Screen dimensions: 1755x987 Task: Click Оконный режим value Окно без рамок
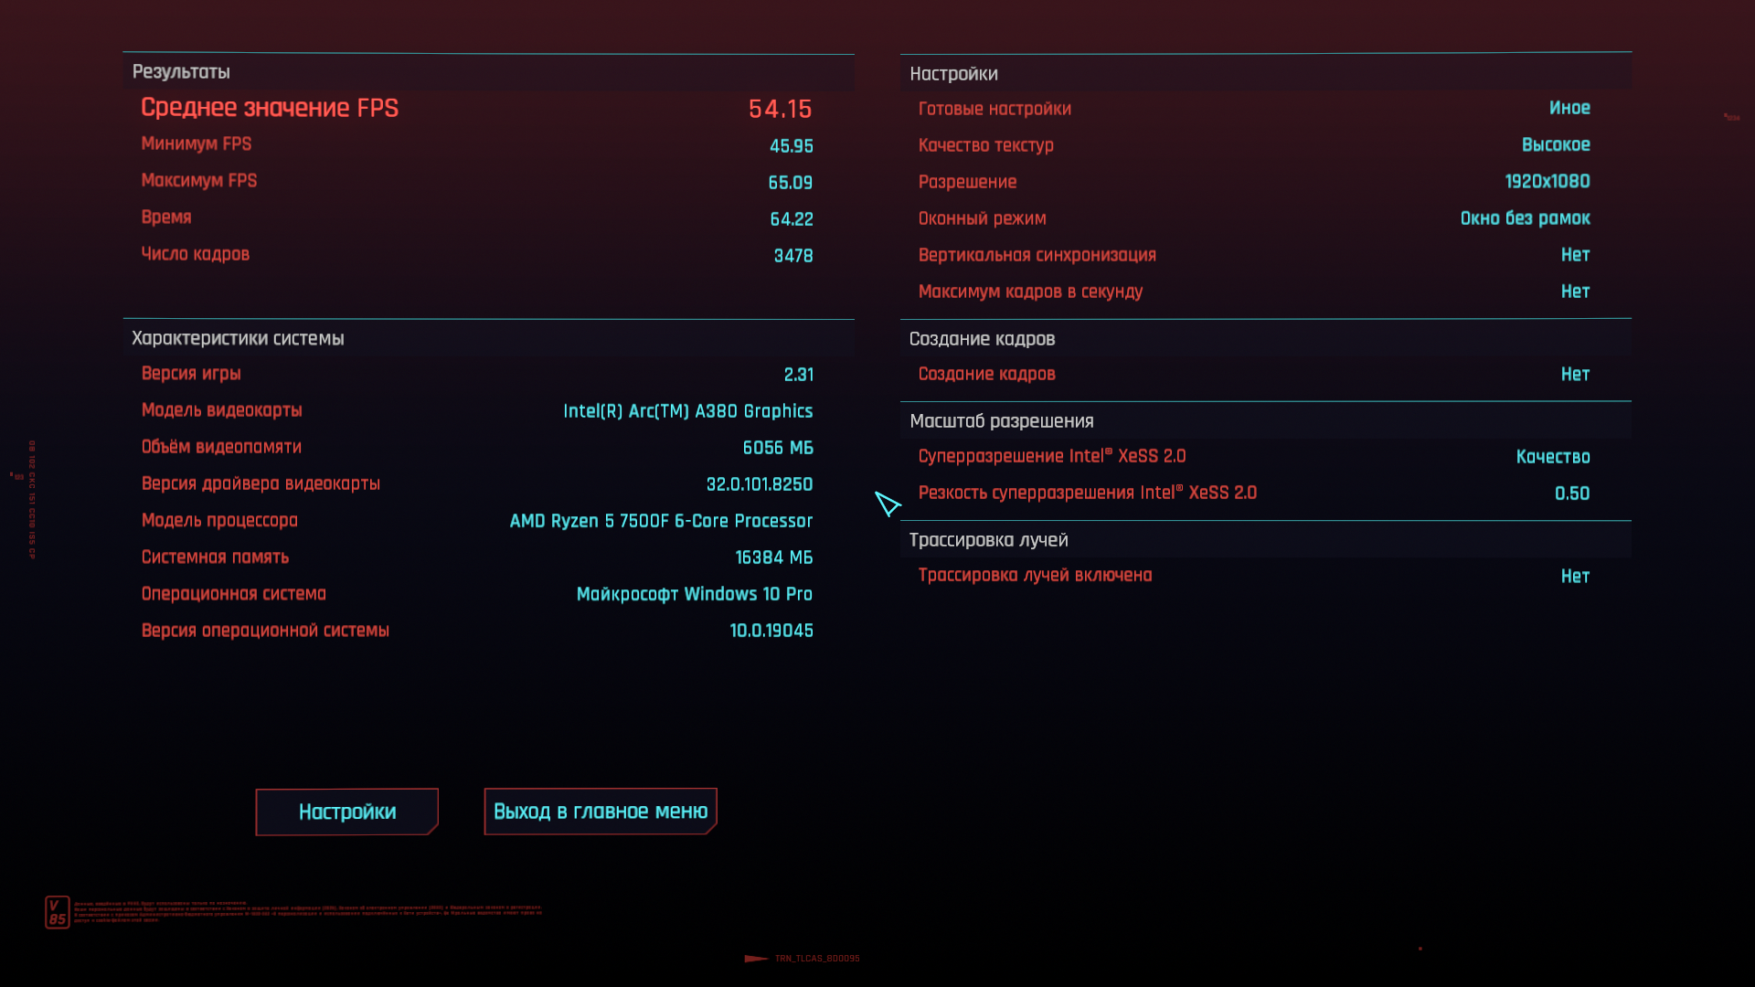click(x=1524, y=218)
